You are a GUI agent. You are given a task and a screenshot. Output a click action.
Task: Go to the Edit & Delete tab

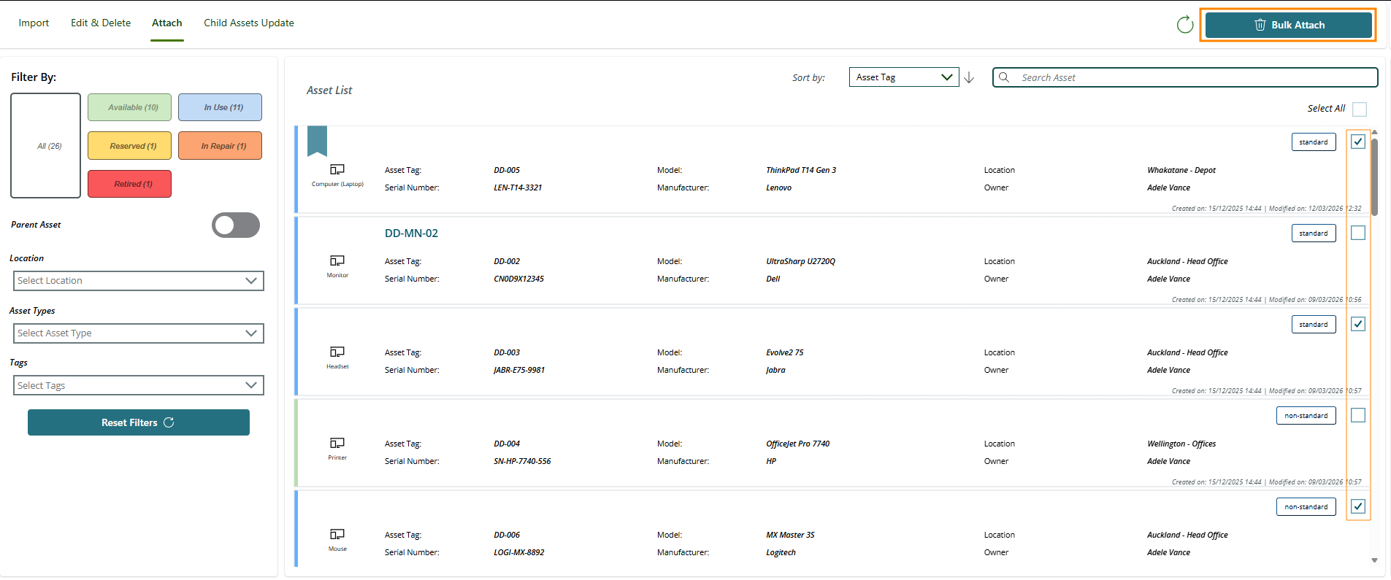pos(101,23)
